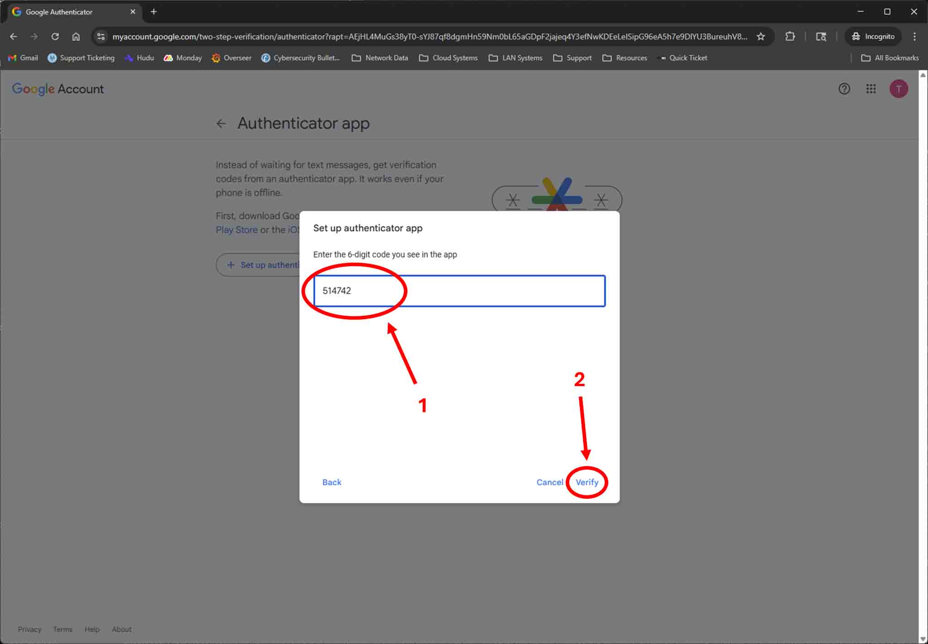Screen dimensions: 928x644
Task: Go back using Authenticator app arrow
Action: pos(221,124)
